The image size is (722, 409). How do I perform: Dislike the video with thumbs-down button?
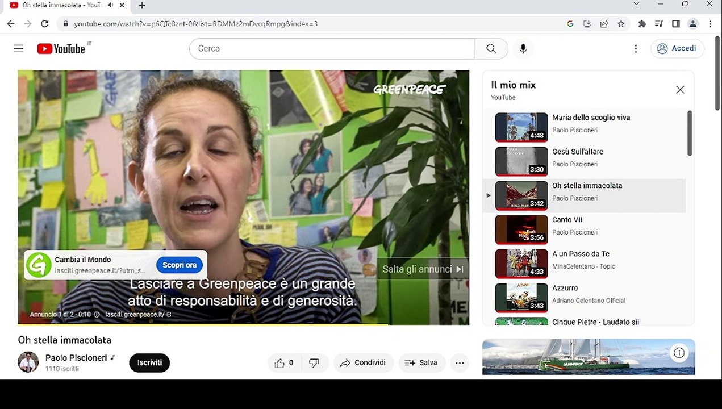point(314,363)
